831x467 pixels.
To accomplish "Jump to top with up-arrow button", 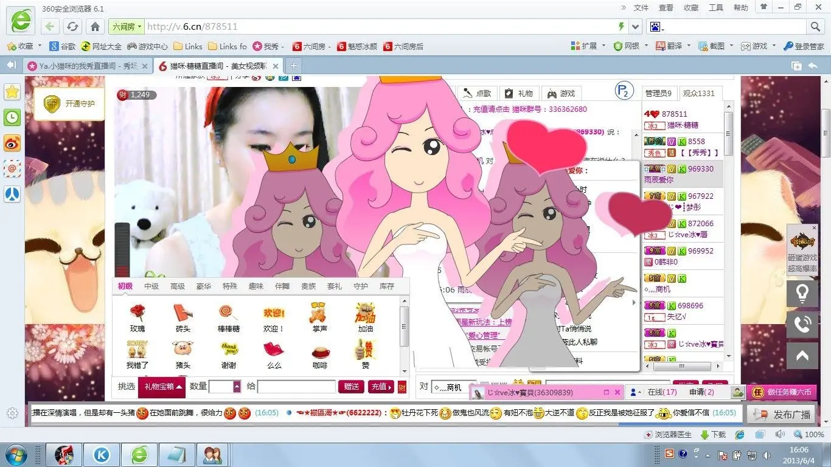I will click(802, 356).
